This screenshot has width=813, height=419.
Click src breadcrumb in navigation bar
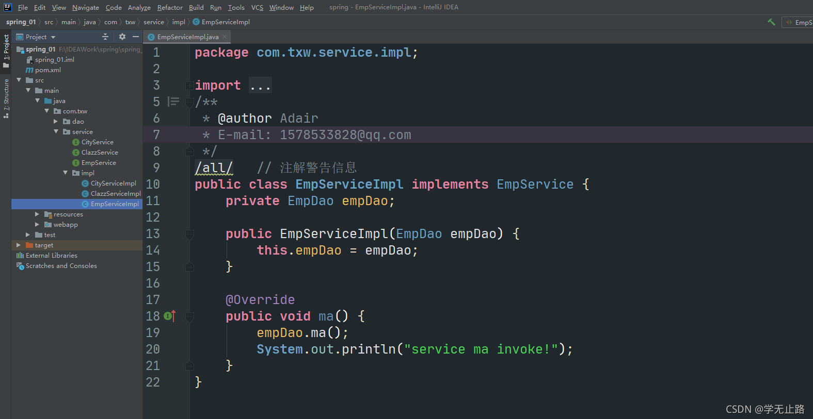coord(49,22)
